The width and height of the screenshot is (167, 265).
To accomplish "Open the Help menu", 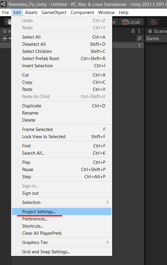I will (124, 13).
